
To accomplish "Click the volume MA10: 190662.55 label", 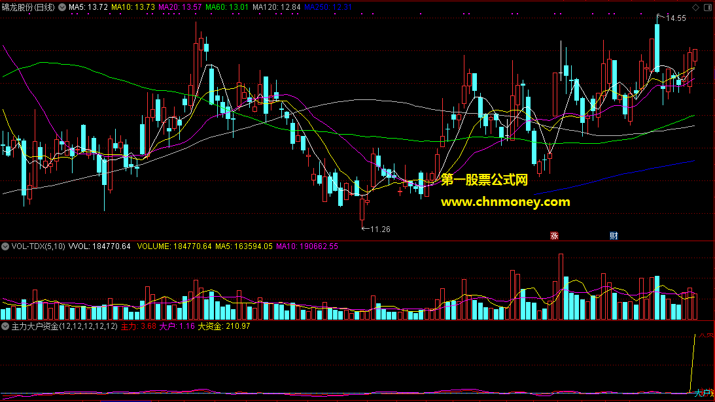I will (x=307, y=246).
